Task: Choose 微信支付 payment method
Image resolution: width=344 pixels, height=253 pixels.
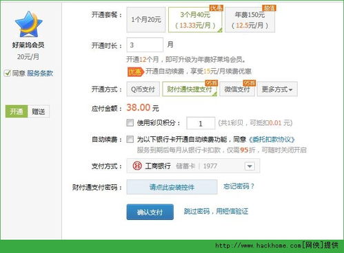Action: 237,89
